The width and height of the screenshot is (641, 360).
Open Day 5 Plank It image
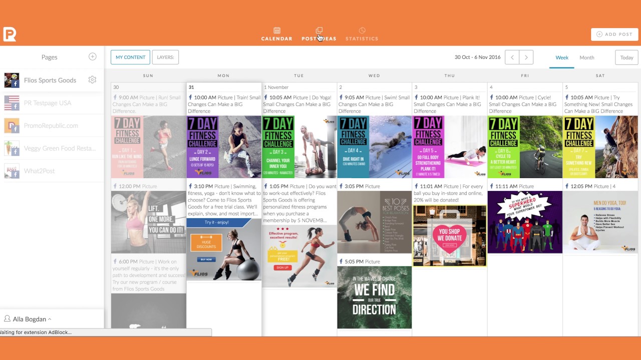[450, 147]
